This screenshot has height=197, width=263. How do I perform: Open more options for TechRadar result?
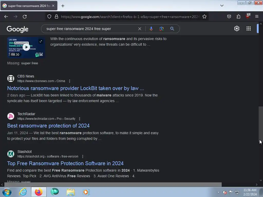pos(80,119)
